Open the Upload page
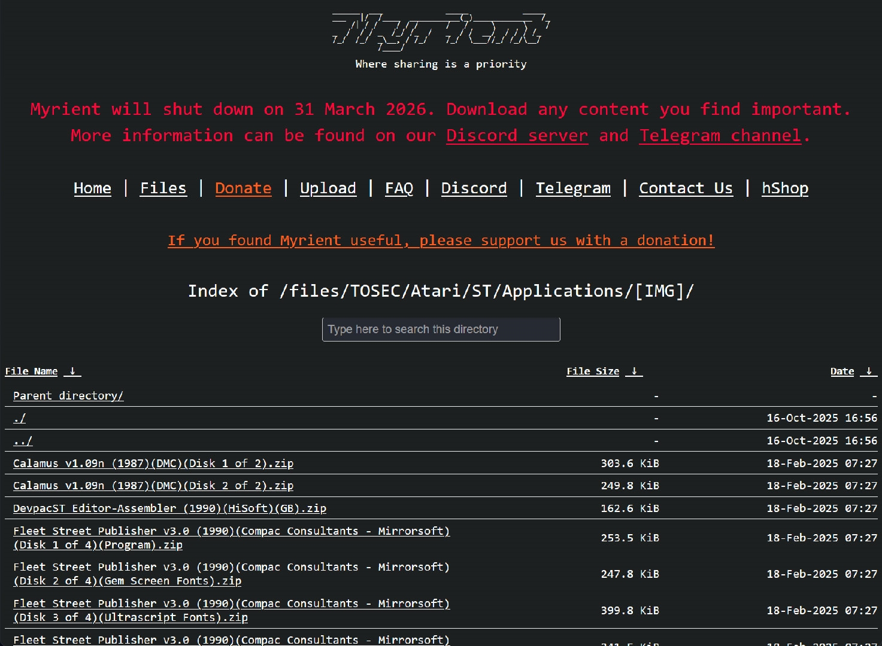 click(328, 188)
